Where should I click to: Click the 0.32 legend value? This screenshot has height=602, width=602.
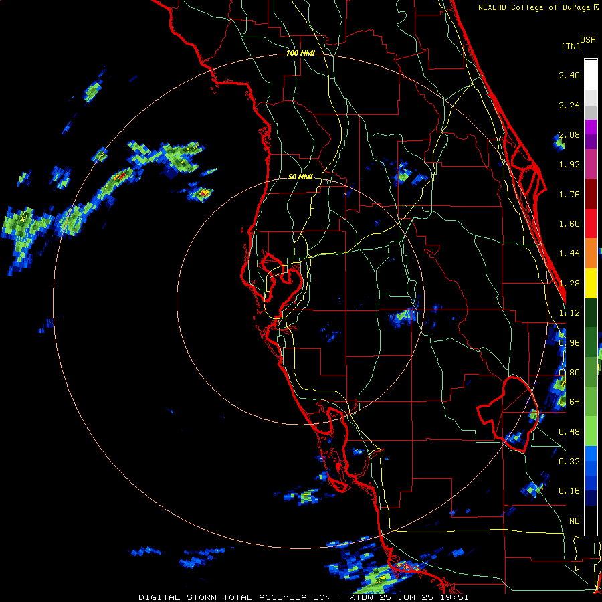[569, 462]
